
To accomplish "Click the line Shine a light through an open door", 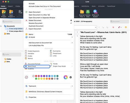I will pyautogui.click(x=94, y=64).
